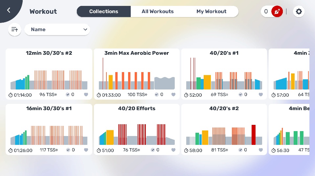Open the 40/20 Efforts workout graph
The image size is (315, 176).
coord(137,134)
